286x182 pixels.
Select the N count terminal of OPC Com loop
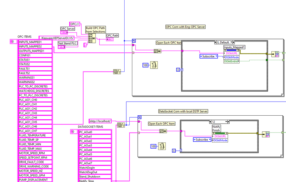tap(134, 41)
